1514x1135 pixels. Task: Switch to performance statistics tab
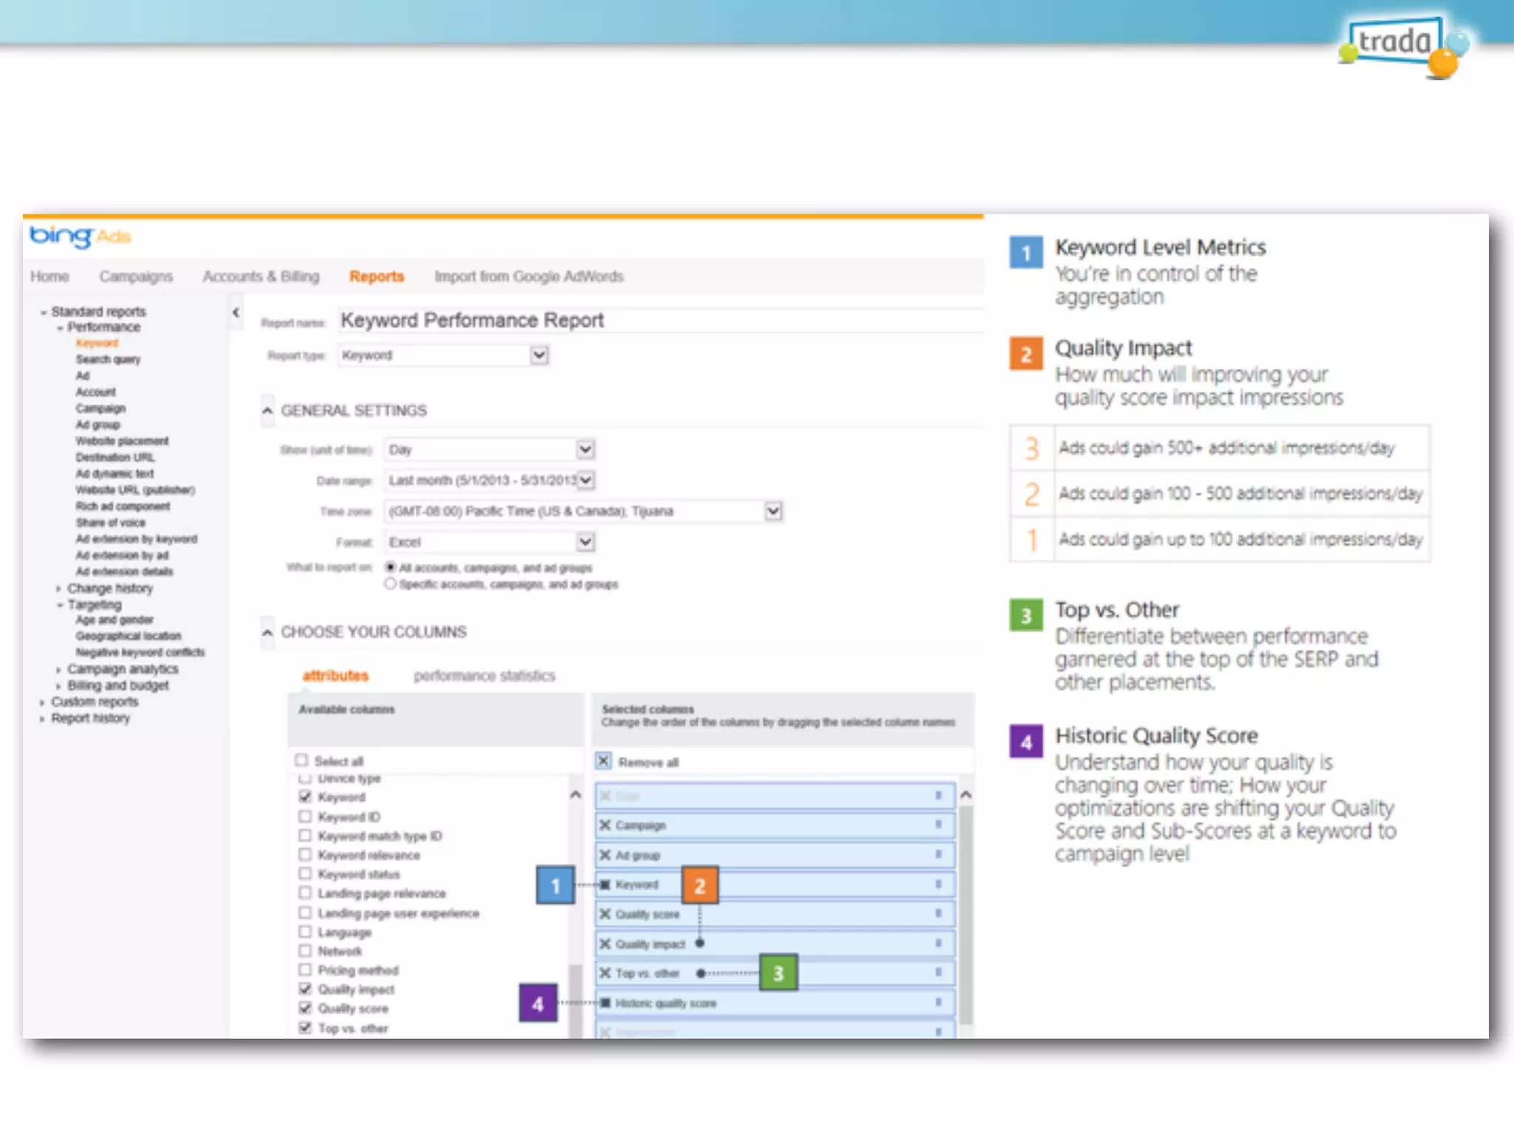[484, 675]
